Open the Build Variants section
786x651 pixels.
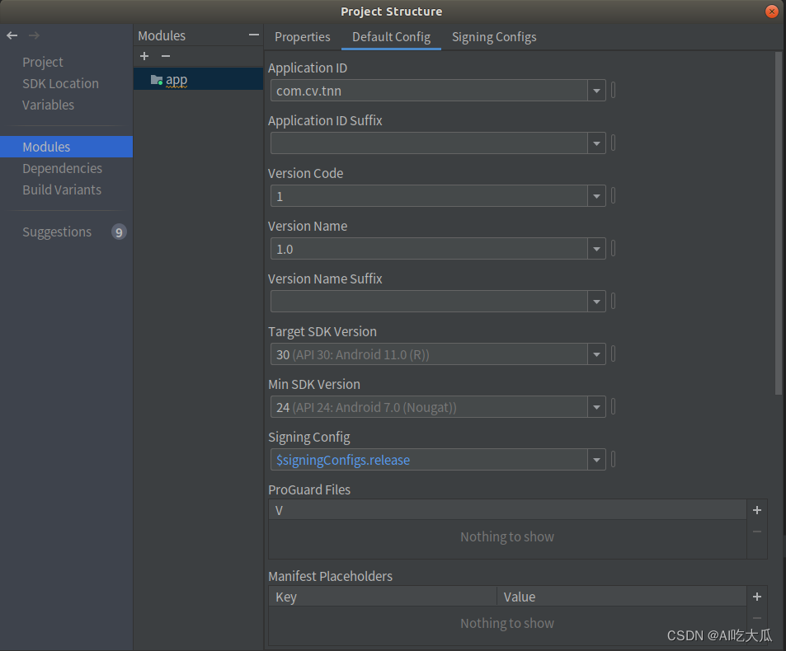pyautogui.click(x=62, y=190)
